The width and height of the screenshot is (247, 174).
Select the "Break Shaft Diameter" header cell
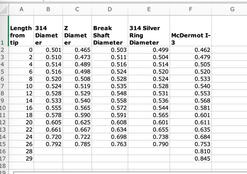(x=110, y=35)
